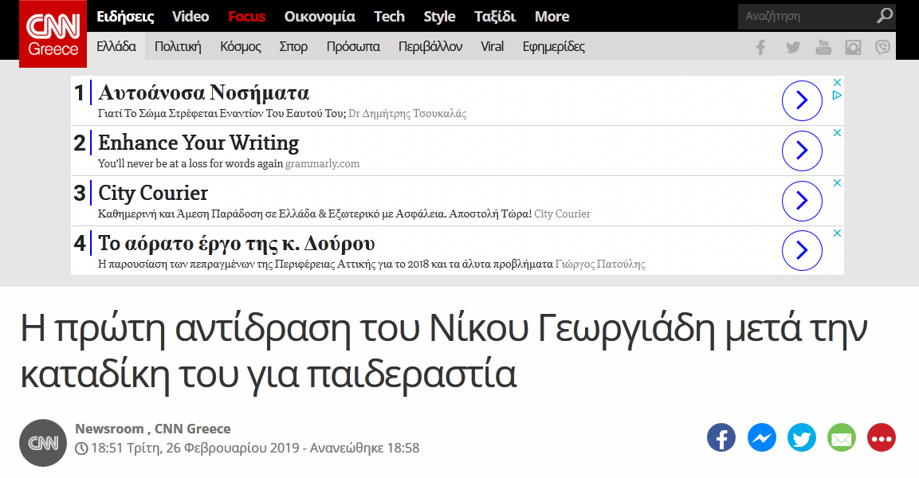Click the grammarly.com link text
This screenshot has width=919, height=478.
pyautogui.click(x=322, y=164)
